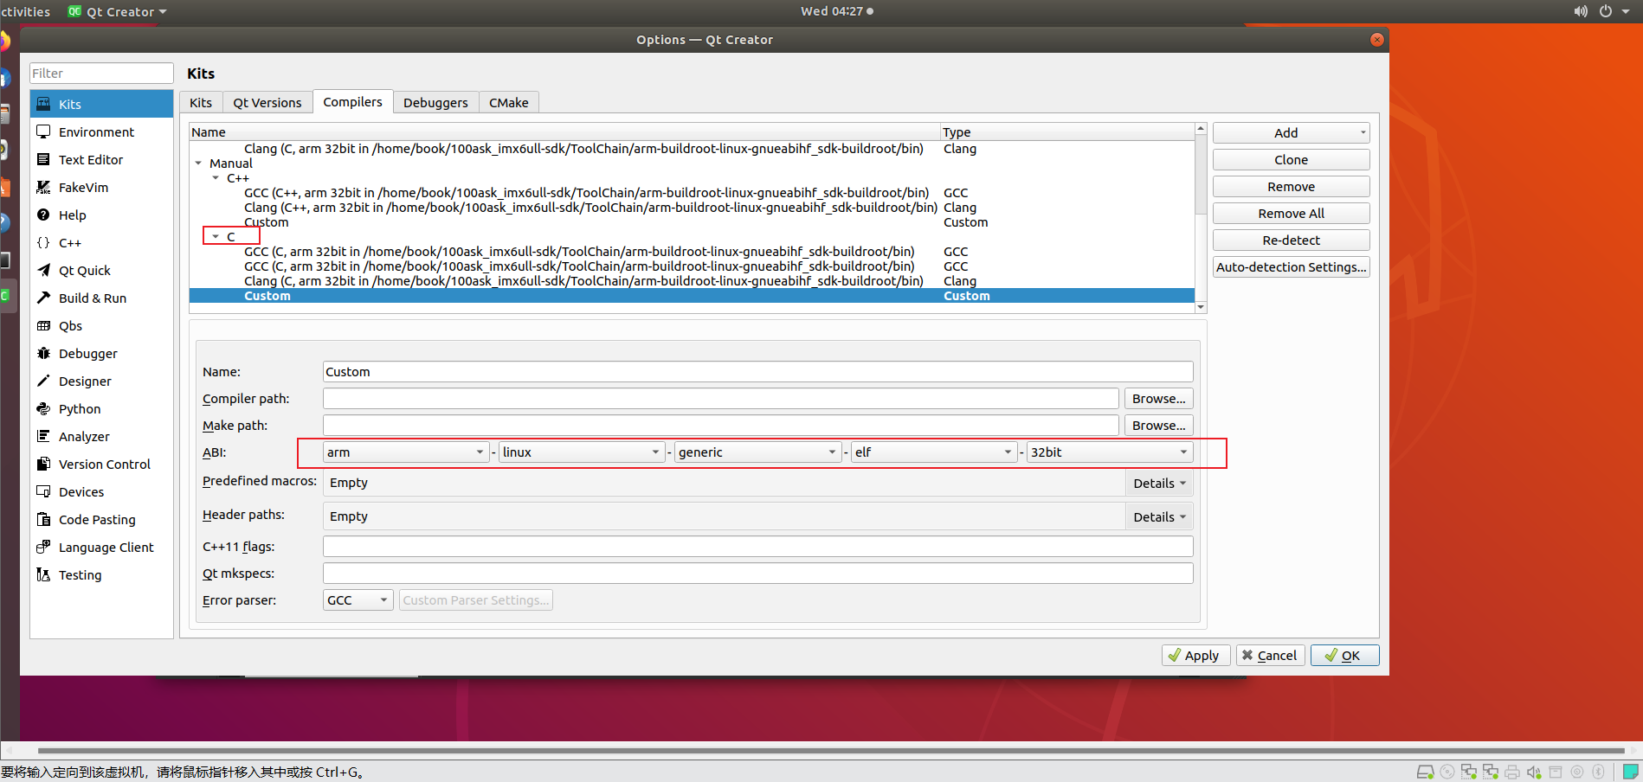Open Qt Quick settings
This screenshot has height=782, width=1643.
85,270
